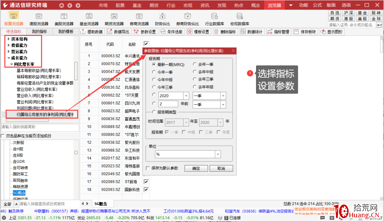Collapse the 同比增长率 tree node
This screenshot has width=384, height=222.
click(11, 64)
